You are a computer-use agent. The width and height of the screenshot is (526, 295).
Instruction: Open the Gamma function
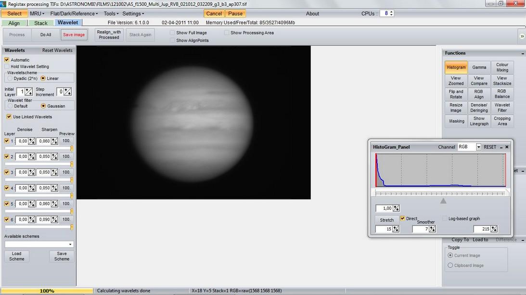(479, 67)
